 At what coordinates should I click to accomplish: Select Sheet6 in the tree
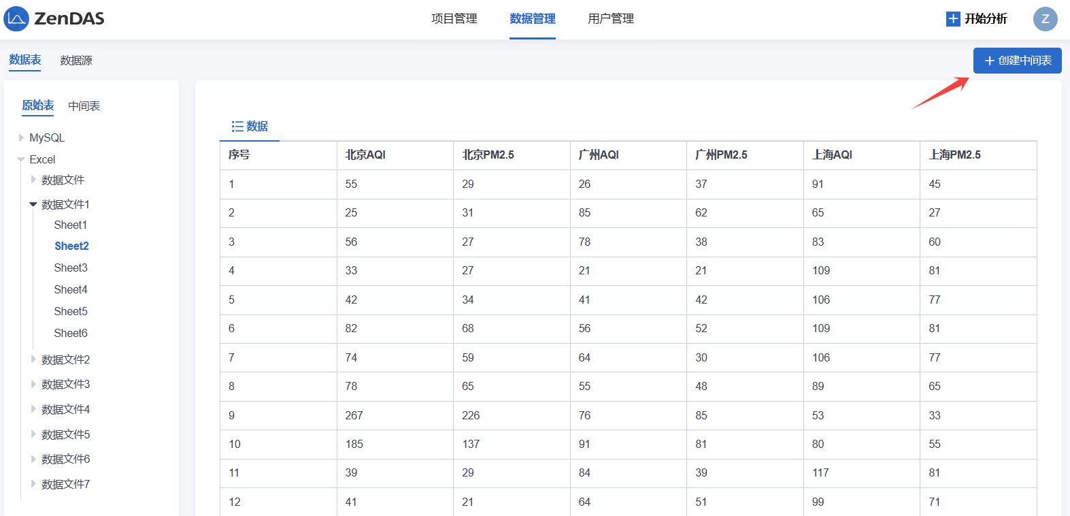(x=71, y=333)
